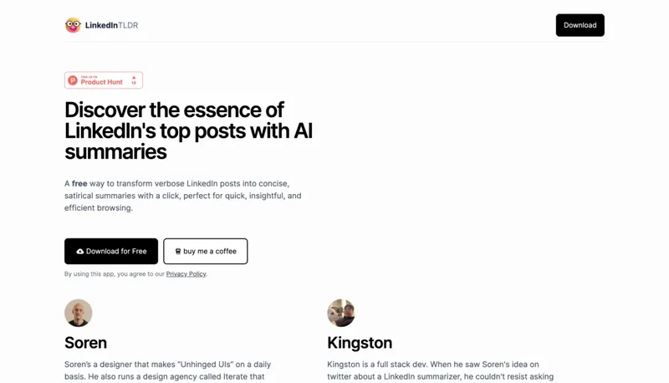The height and width of the screenshot is (383, 669).
Task: Open the Privacy Policy link
Action: click(x=186, y=274)
